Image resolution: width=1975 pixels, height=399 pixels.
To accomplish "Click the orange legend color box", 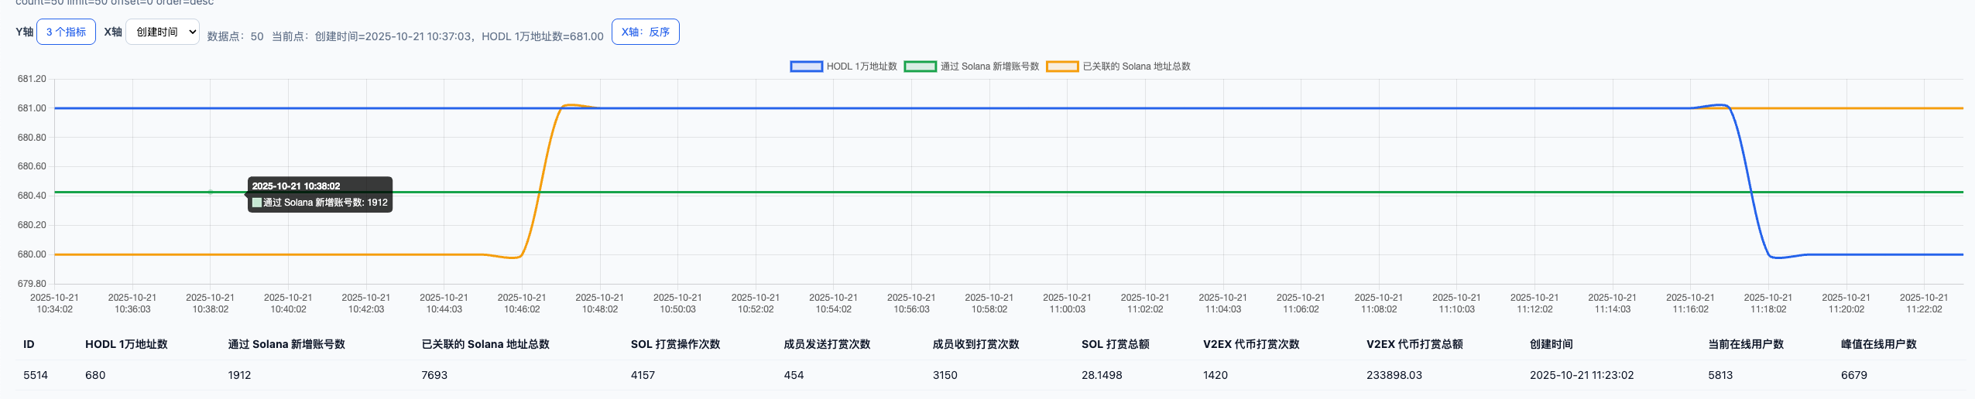I will tap(1062, 66).
